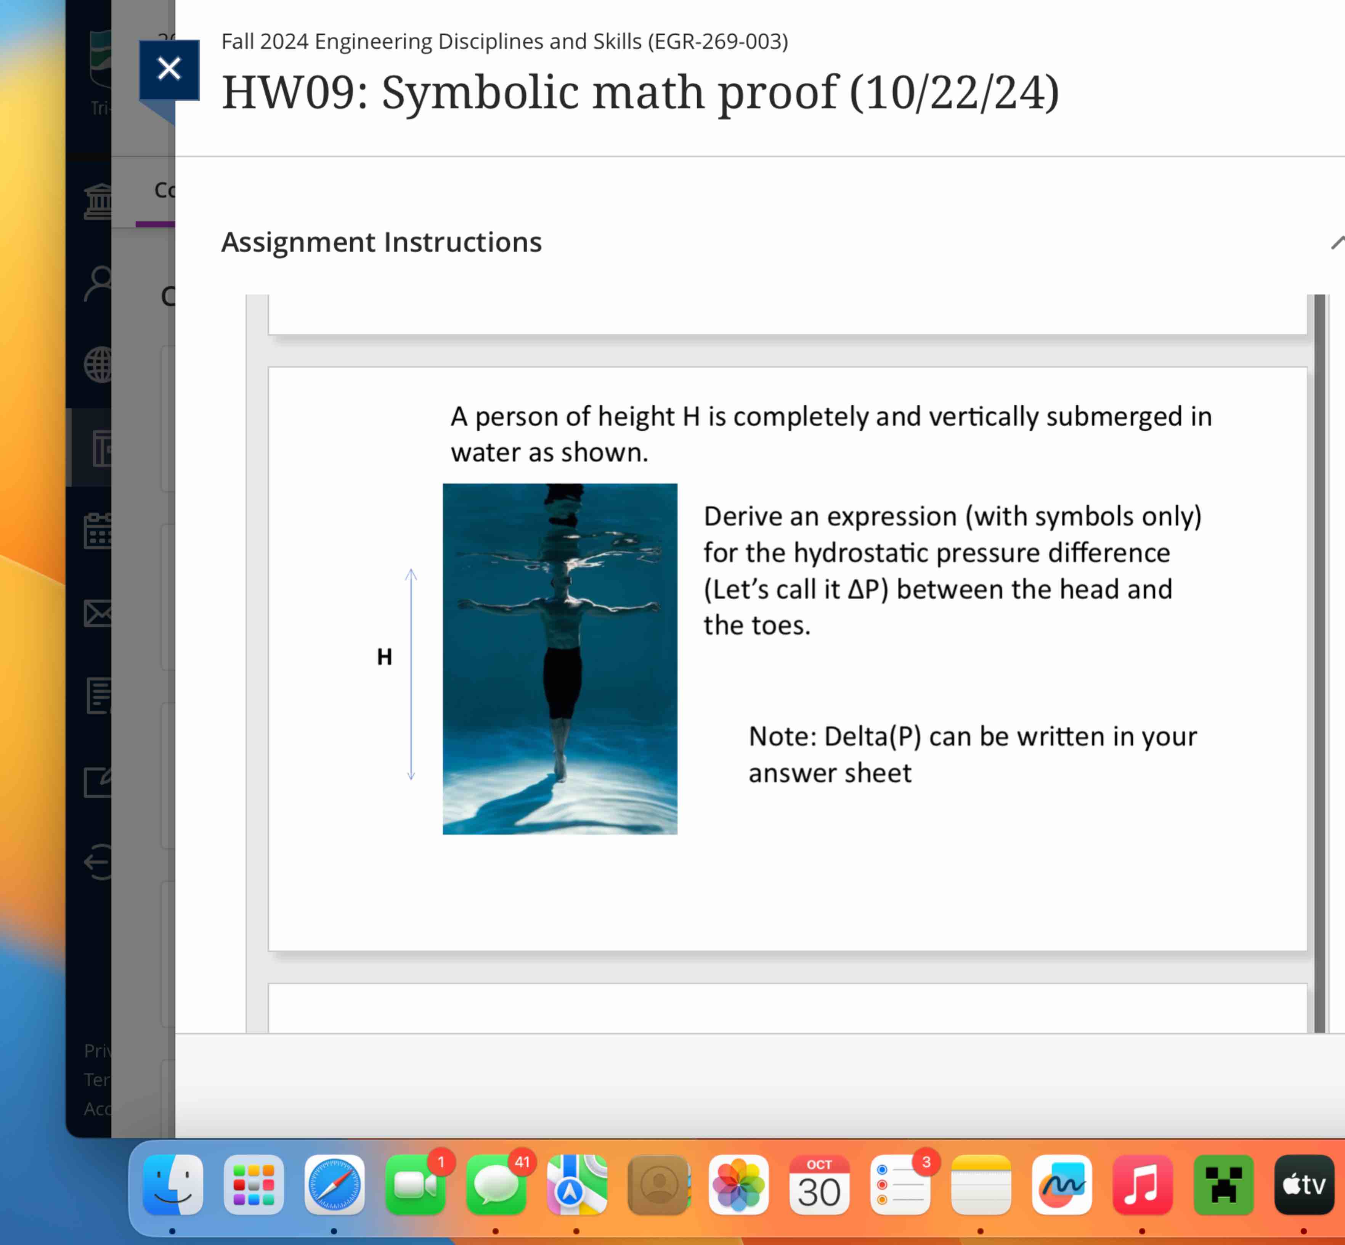Click the Privacy link in sidebar footer
The width and height of the screenshot is (1345, 1245).
[98, 1050]
